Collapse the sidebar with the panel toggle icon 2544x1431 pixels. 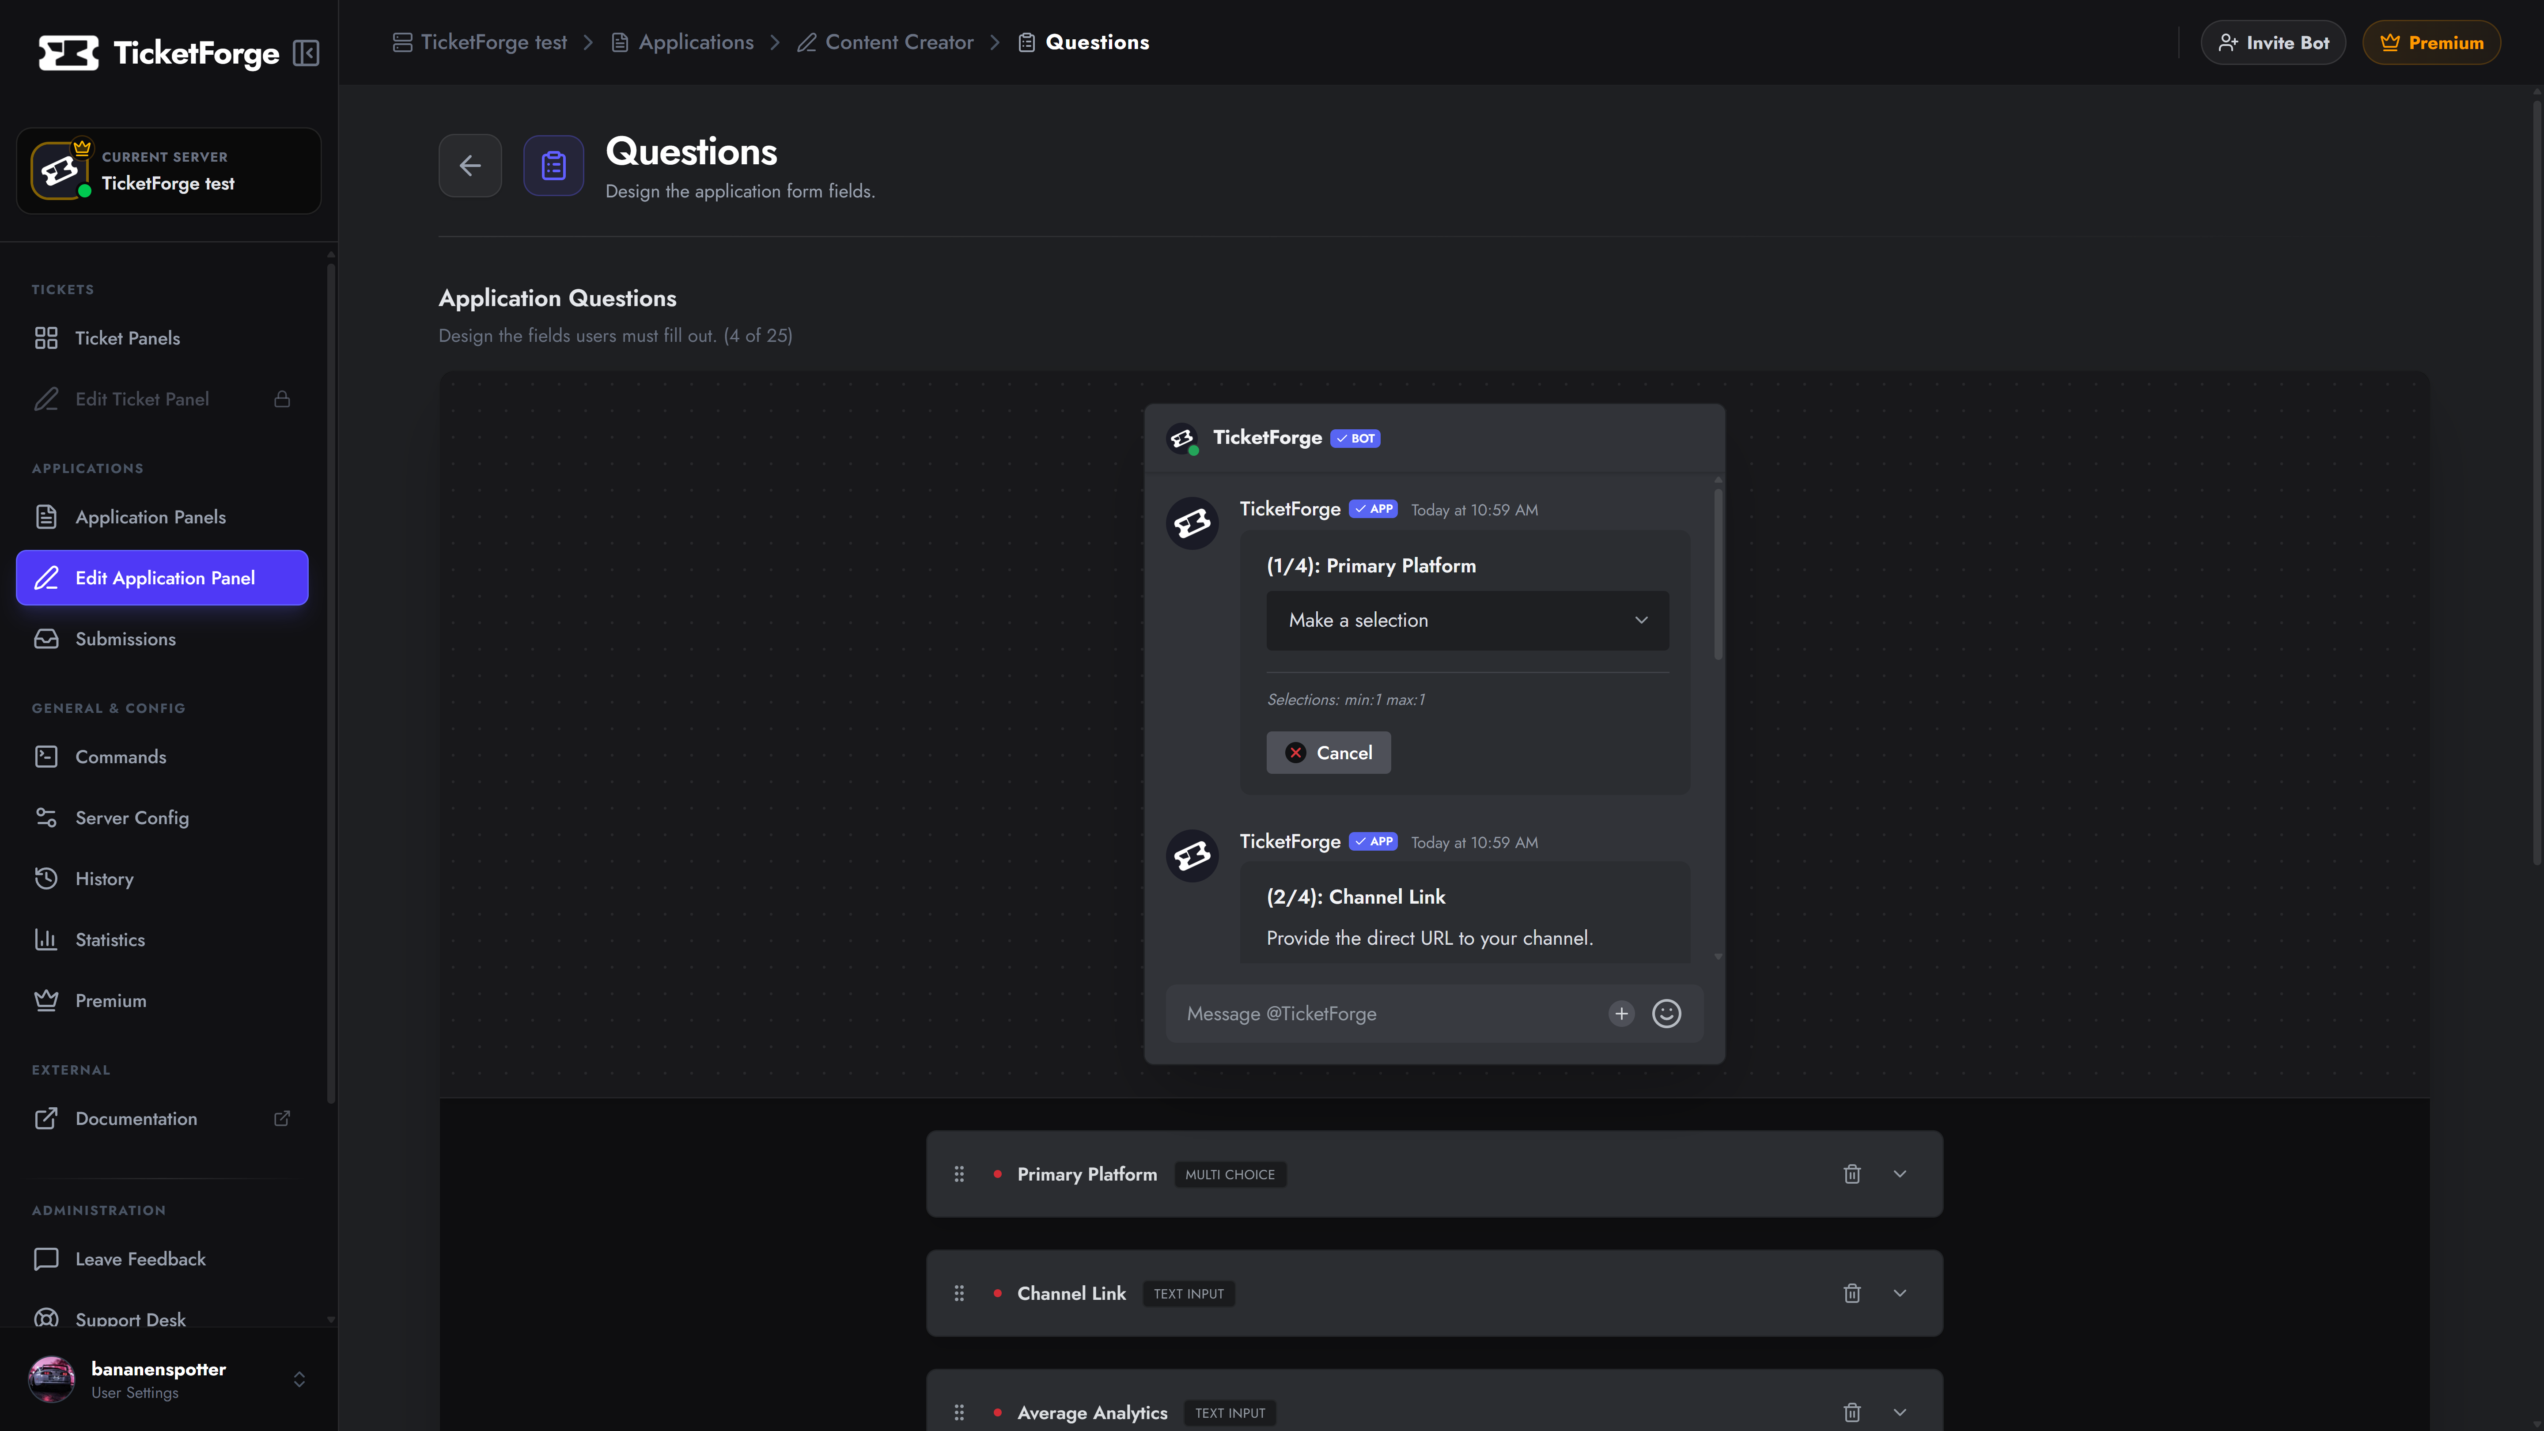306,53
